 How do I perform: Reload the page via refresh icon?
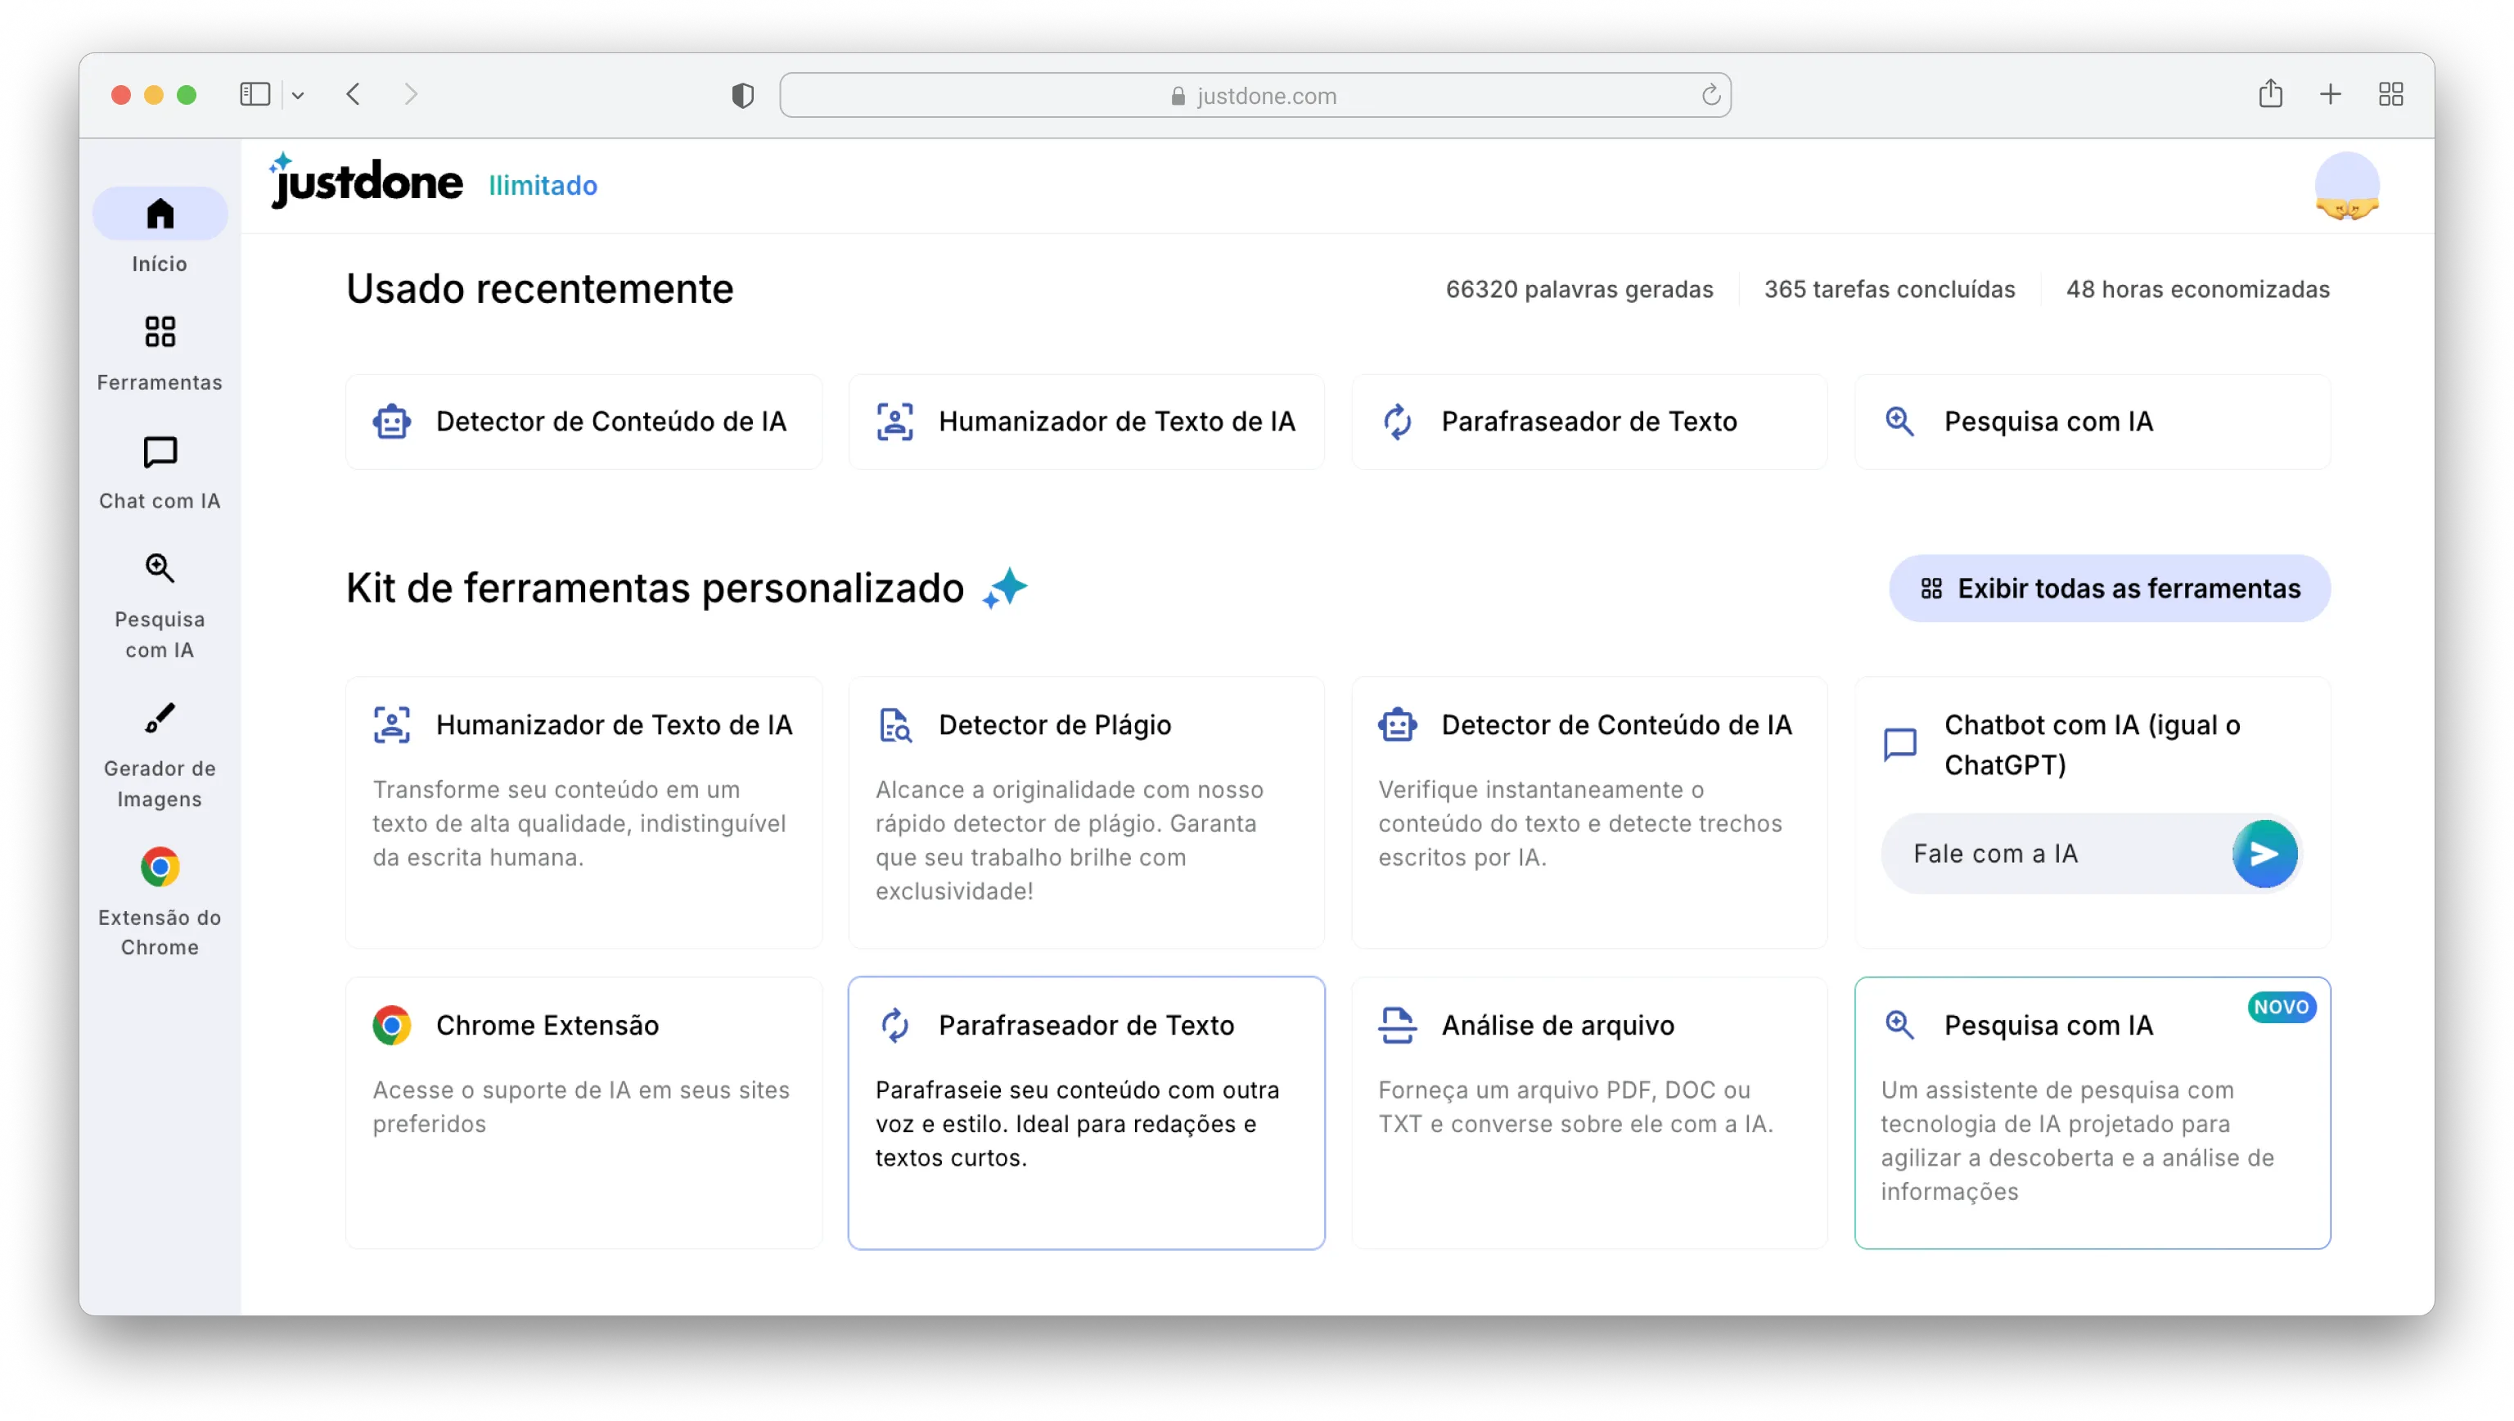click(x=1710, y=96)
